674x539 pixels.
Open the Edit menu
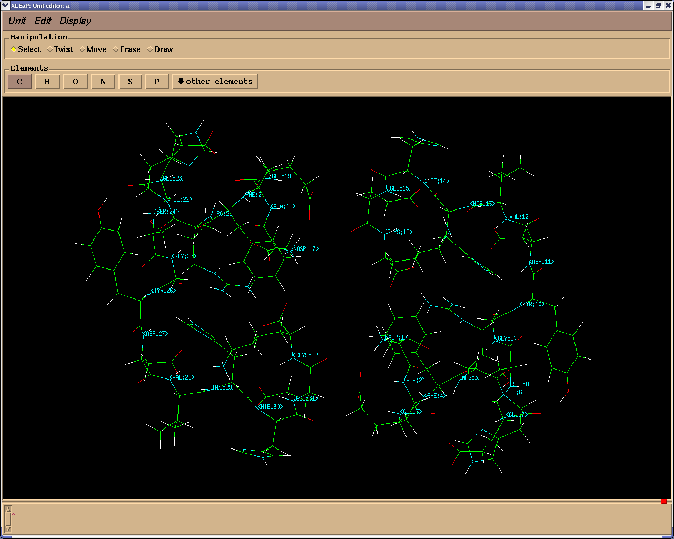tap(43, 21)
